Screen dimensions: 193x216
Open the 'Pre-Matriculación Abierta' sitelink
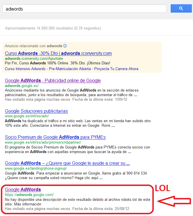tap(70, 69)
